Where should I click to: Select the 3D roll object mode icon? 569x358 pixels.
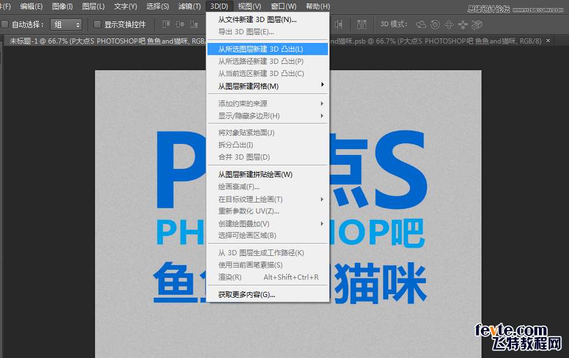pyautogui.click(x=435, y=24)
